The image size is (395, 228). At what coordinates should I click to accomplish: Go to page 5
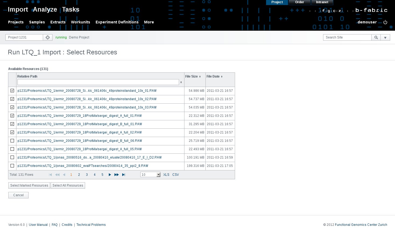(x=102, y=175)
